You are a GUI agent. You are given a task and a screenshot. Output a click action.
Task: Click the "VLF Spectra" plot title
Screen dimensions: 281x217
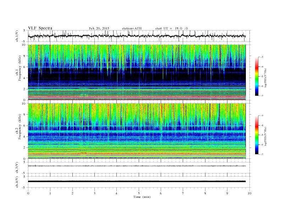pos(40,28)
